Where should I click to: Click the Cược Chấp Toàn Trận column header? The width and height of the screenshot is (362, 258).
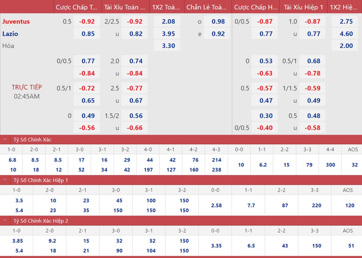pos(77,7)
